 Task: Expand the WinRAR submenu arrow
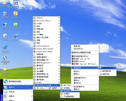click(x=59, y=23)
